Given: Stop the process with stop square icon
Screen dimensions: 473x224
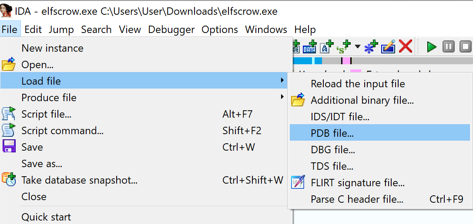Looking at the screenshot, I should [x=466, y=47].
